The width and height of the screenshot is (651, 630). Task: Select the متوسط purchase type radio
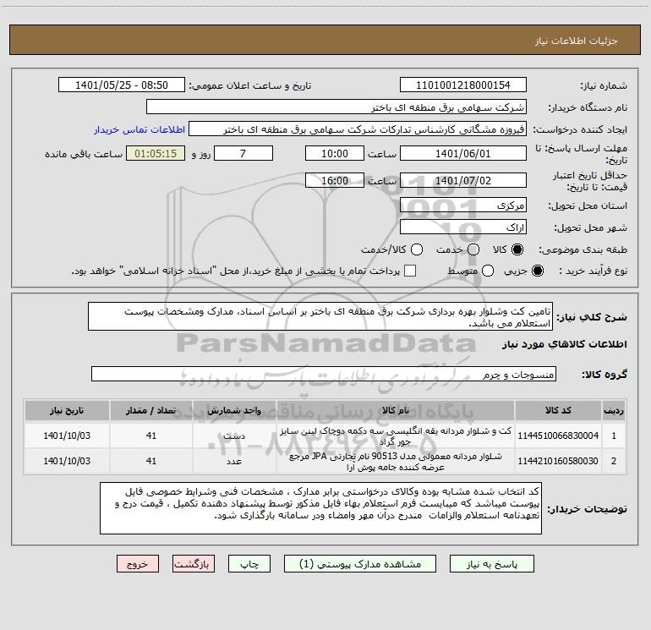pyautogui.click(x=488, y=271)
